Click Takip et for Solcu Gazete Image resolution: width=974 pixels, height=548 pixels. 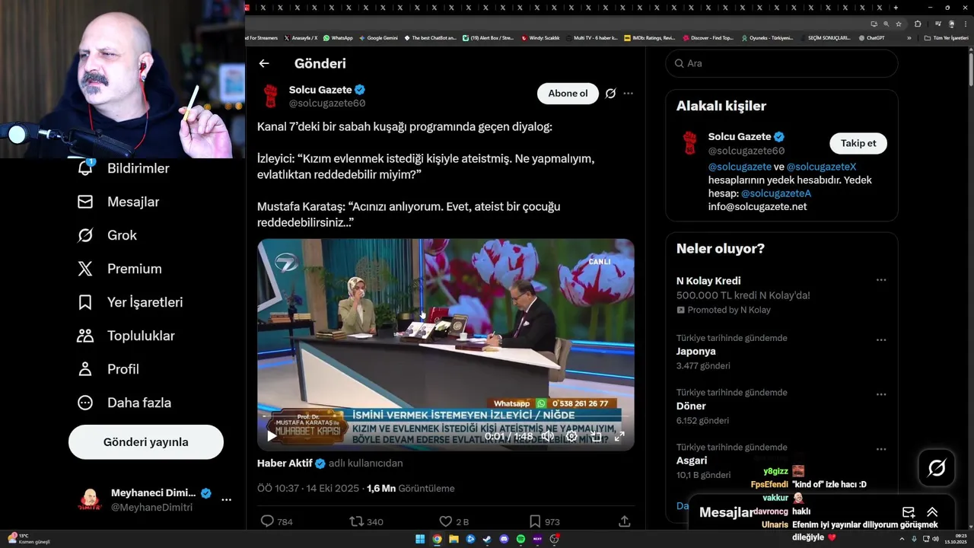858,143
